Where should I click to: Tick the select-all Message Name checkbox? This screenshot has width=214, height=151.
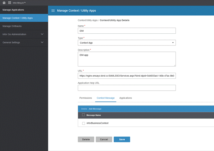click(x=84, y=115)
